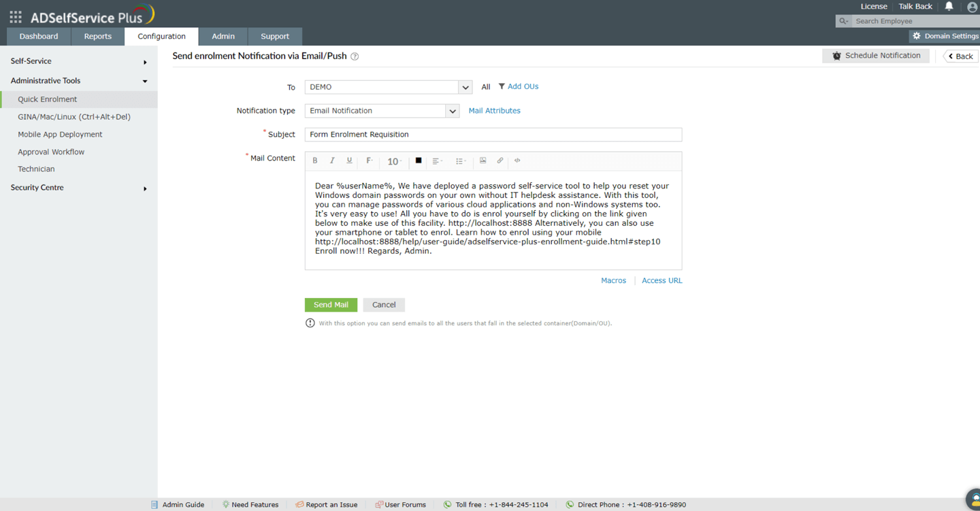
Task: Go to the Admin tab
Action: [x=223, y=36]
